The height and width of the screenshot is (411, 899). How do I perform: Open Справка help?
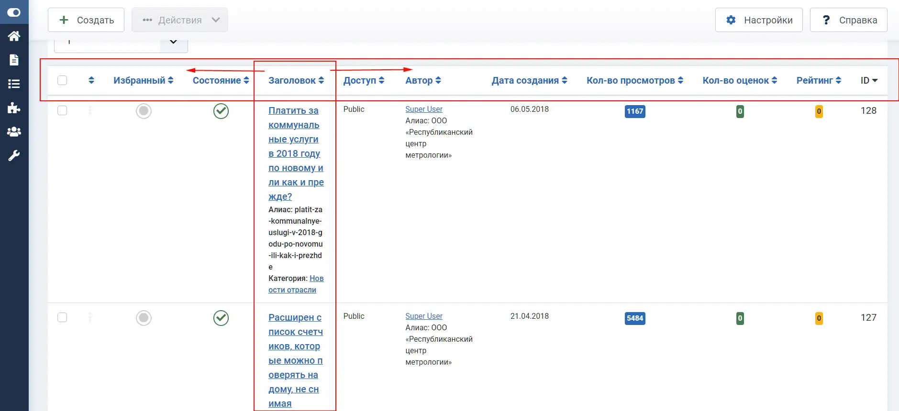pyautogui.click(x=849, y=20)
